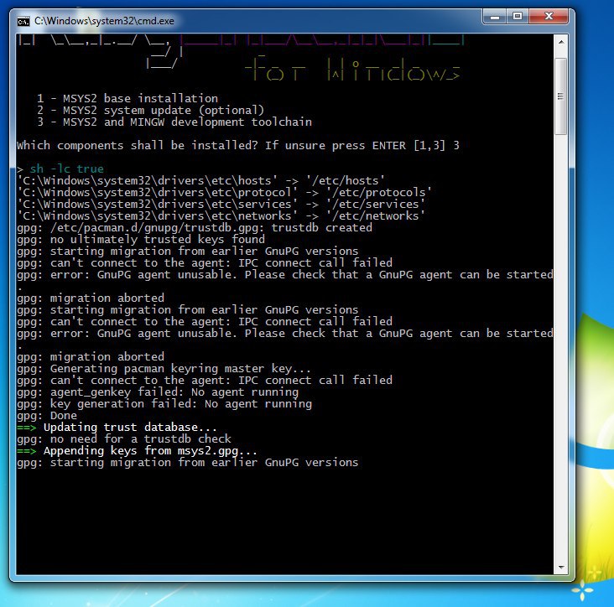Minimize the cmd.exe window
This screenshot has height=607, width=614.
[495, 17]
